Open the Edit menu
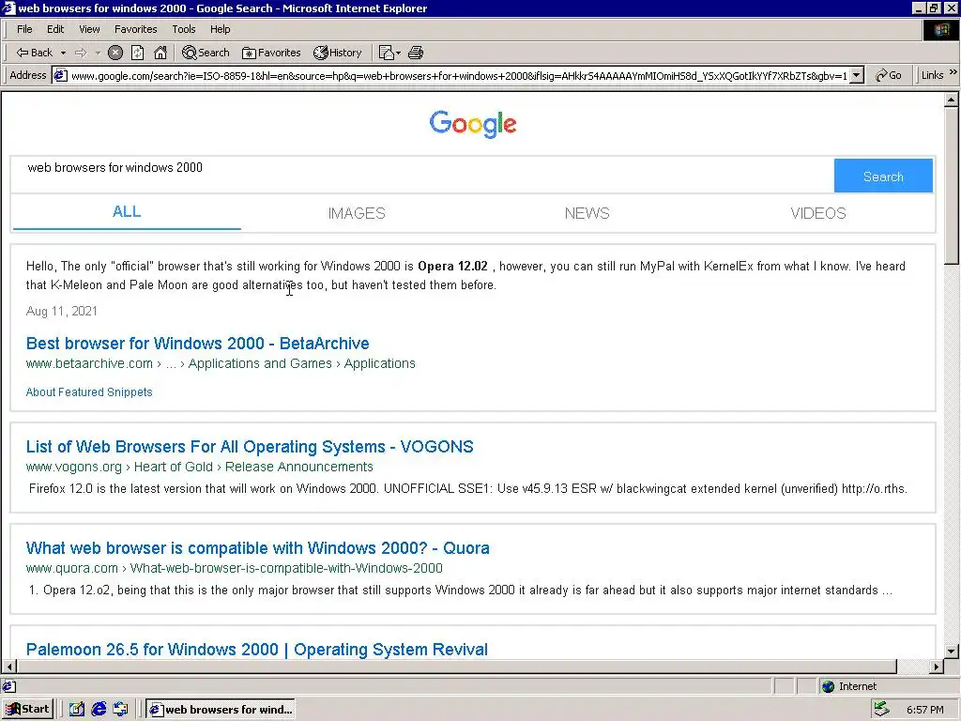Image resolution: width=961 pixels, height=721 pixels. click(55, 29)
